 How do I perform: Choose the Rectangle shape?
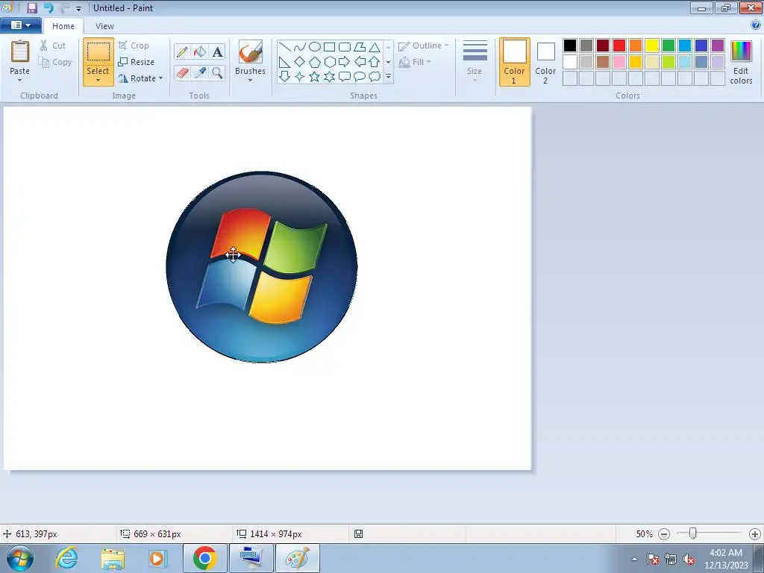[329, 47]
